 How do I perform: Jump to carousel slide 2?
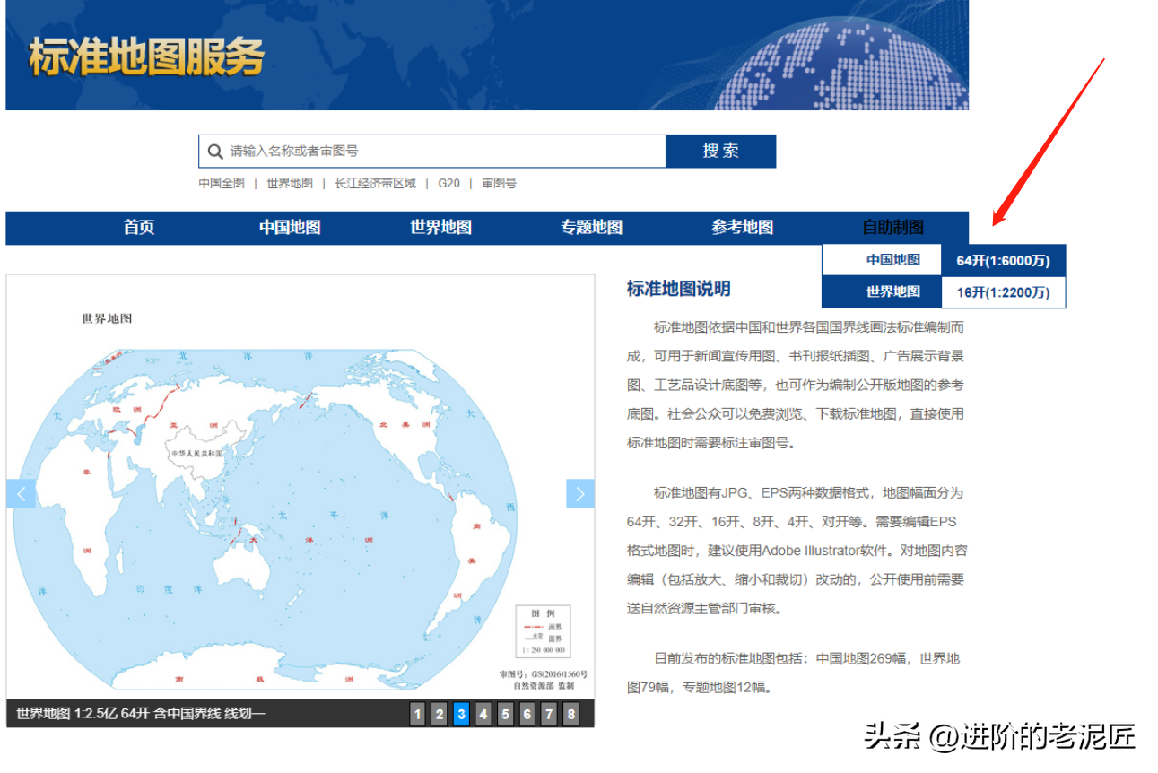(440, 714)
